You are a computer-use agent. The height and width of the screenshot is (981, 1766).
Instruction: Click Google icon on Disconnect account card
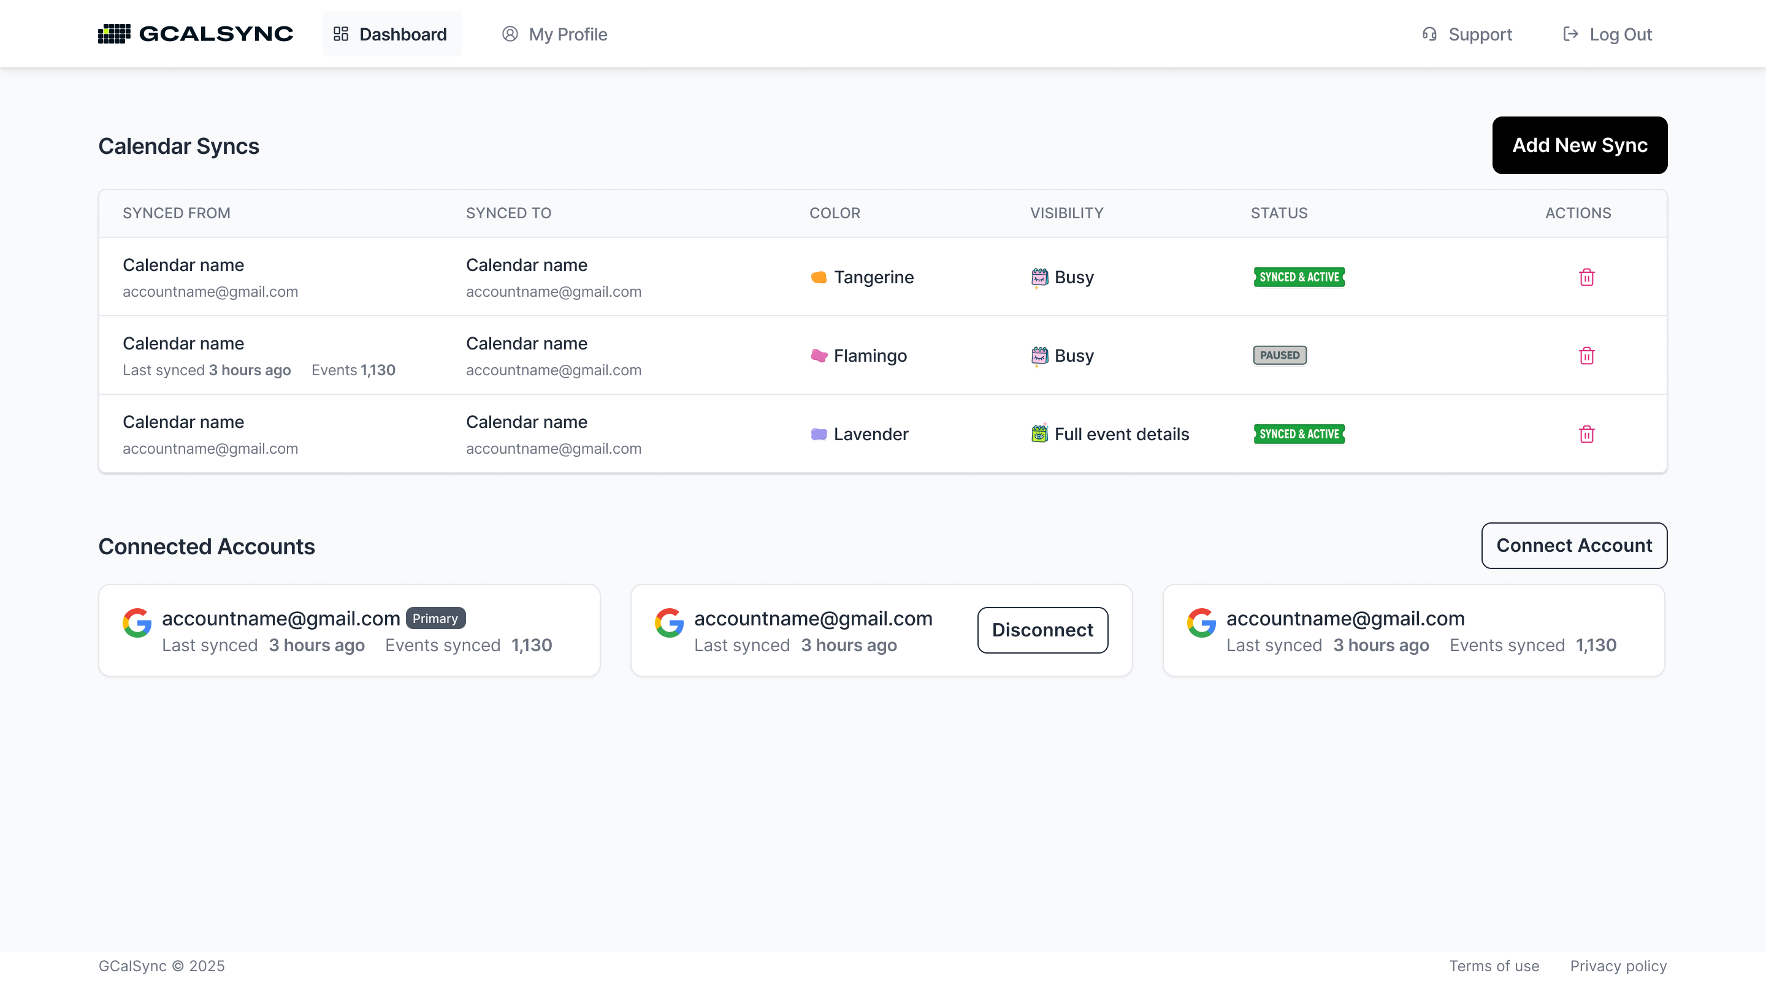[669, 622]
